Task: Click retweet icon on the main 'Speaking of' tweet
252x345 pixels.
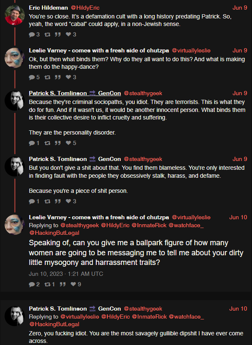Action: [x=47, y=284]
